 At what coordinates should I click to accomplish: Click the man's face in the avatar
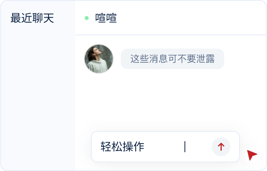(x=98, y=51)
